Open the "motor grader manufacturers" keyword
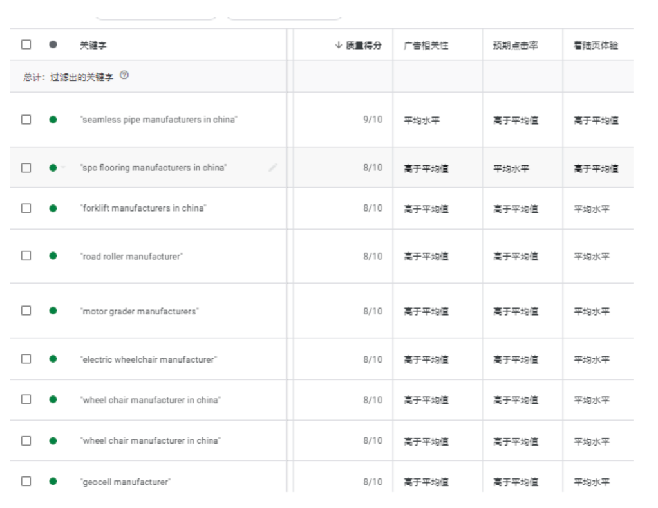Viewport: 658px width, 508px height. (139, 311)
